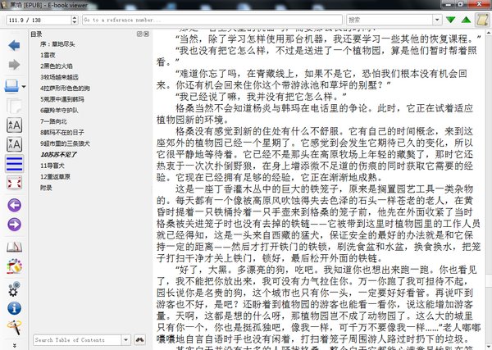Click paragraph starting with 格桑当然不会知道

[x=315, y=114]
